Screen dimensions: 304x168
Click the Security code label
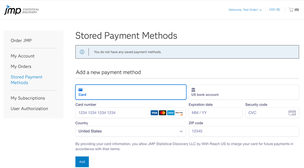pyautogui.click(x=256, y=104)
